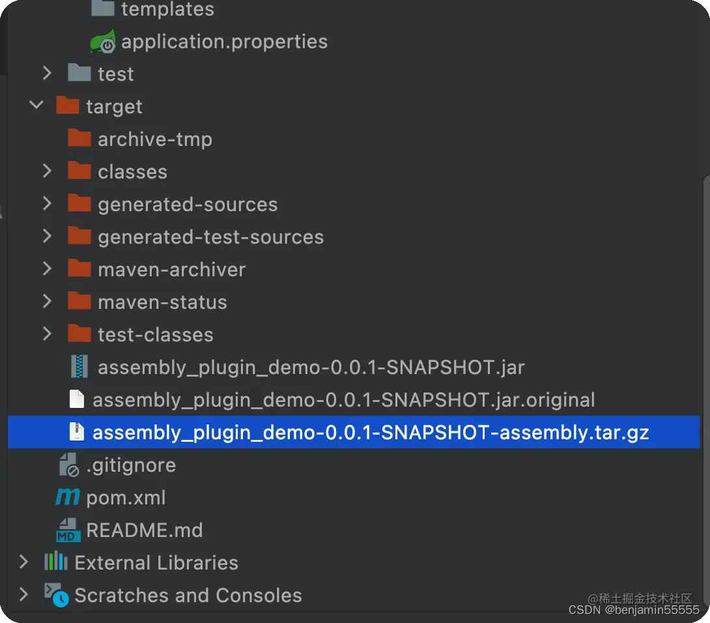
Task: Click the Maven m icon of pom.xml
Action: (68, 497)
